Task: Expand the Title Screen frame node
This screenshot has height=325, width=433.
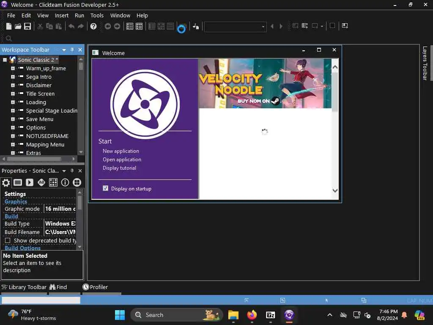Action: pyautogui.click(x=13, y=94)
